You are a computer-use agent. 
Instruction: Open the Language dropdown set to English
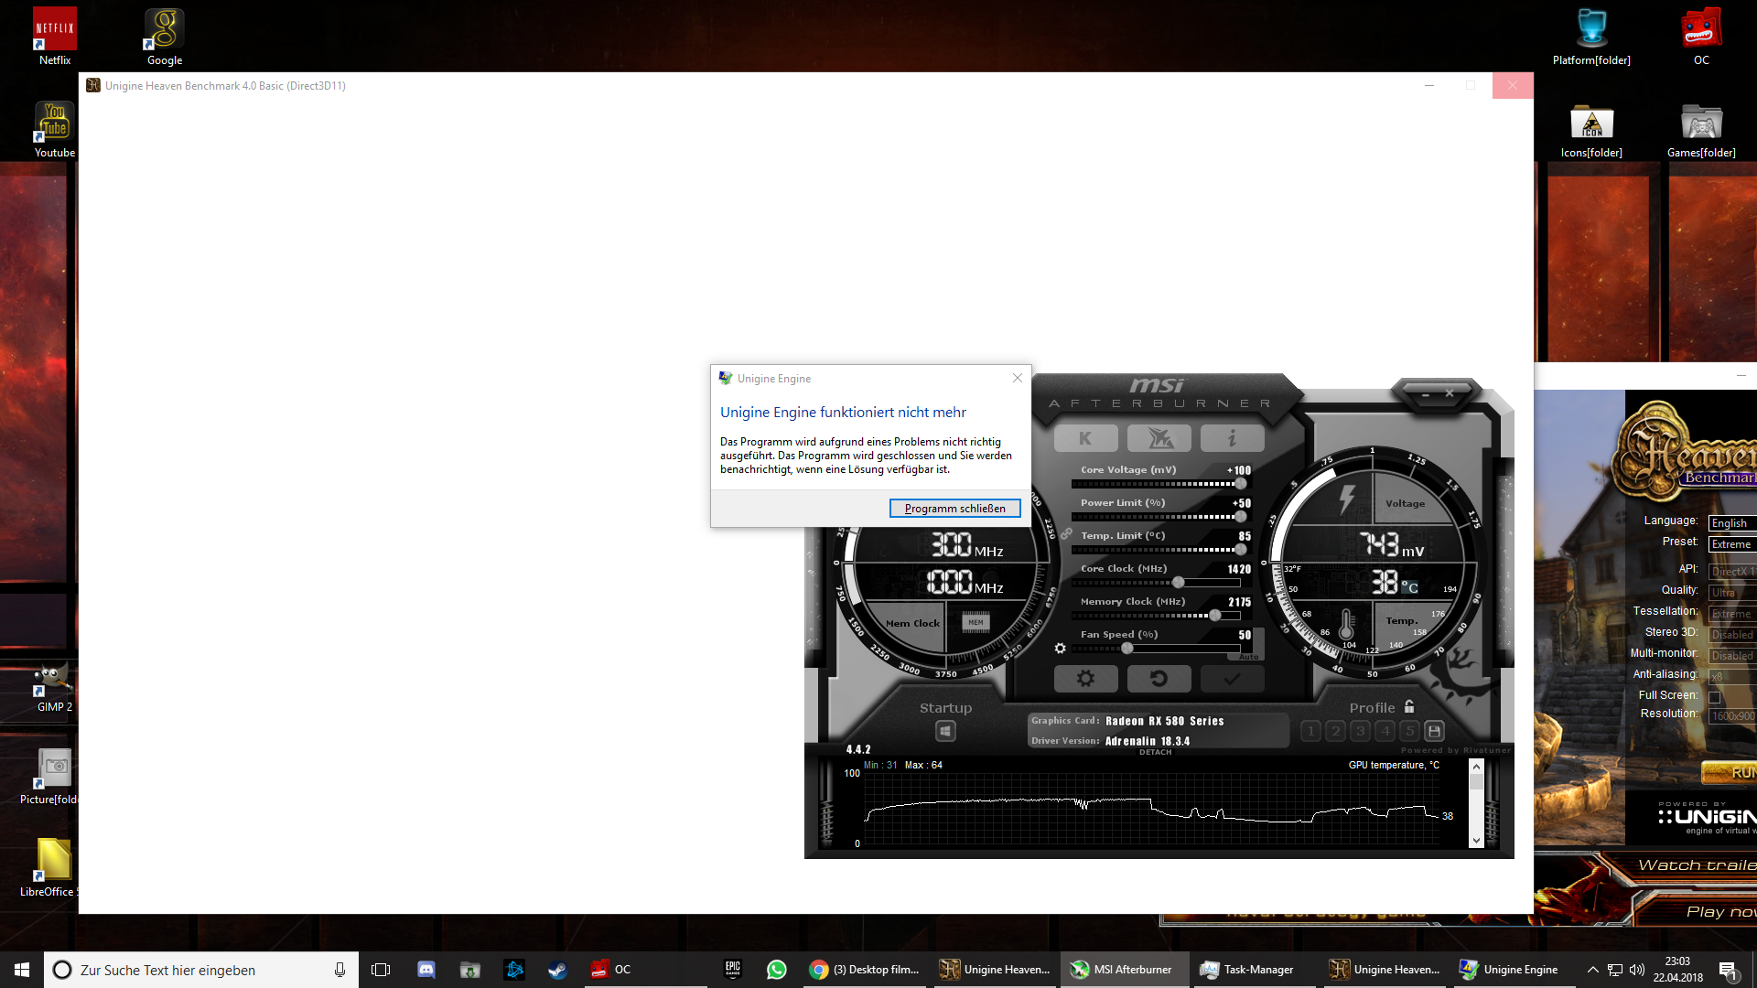point(1731,523)
